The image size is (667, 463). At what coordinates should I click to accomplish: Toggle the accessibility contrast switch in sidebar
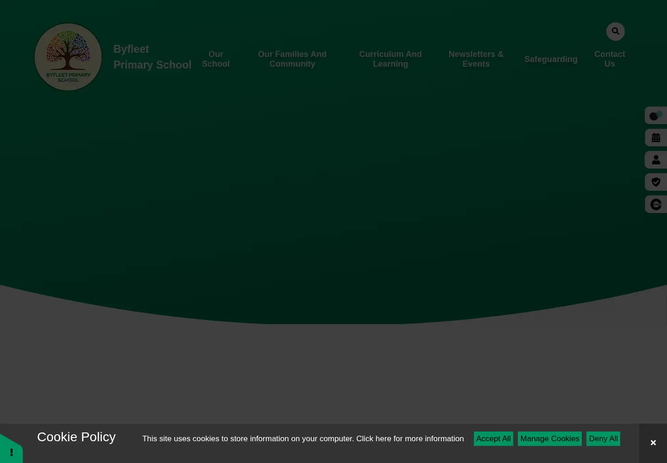coord(656,115)
